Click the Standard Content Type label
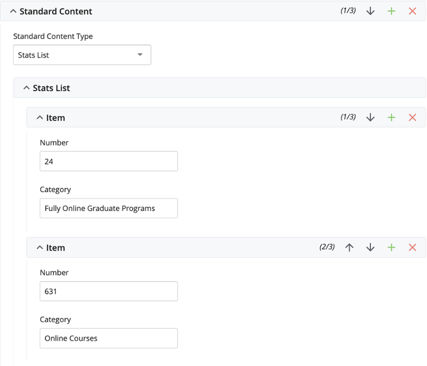The height and width of the screenshot is (366, 427). (53, 36)
